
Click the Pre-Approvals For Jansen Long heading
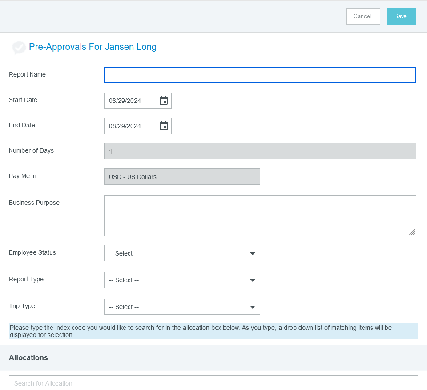pyautogui.click(x=93, y=47)
